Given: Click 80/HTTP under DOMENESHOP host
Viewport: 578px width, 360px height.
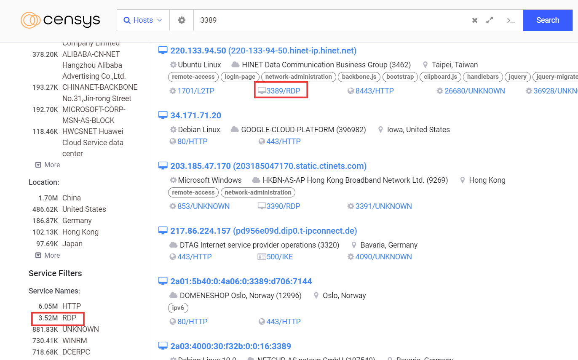Looking at the screenshot, I should [x=192, y=322].
